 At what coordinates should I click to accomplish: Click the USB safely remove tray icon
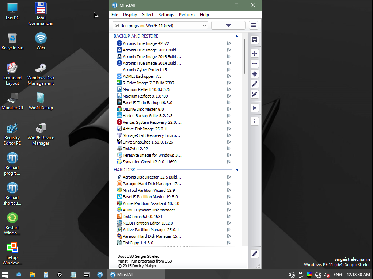tap(301, 275)
